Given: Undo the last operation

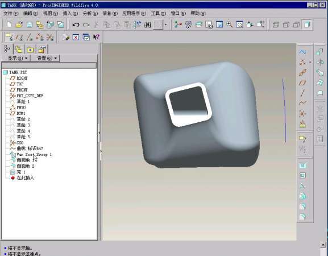Looking at the screenshot, I should 76,24.
